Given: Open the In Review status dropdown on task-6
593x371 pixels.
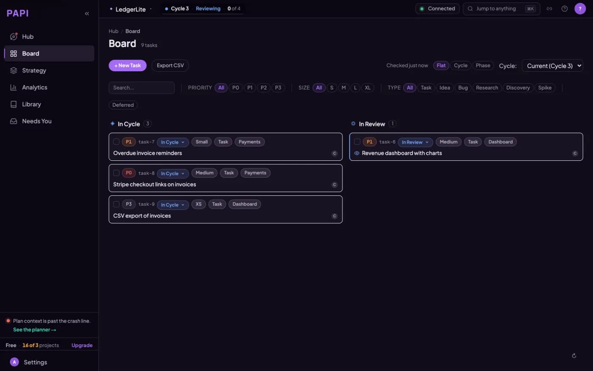Looking at the screenshot, I should [415, 142].
